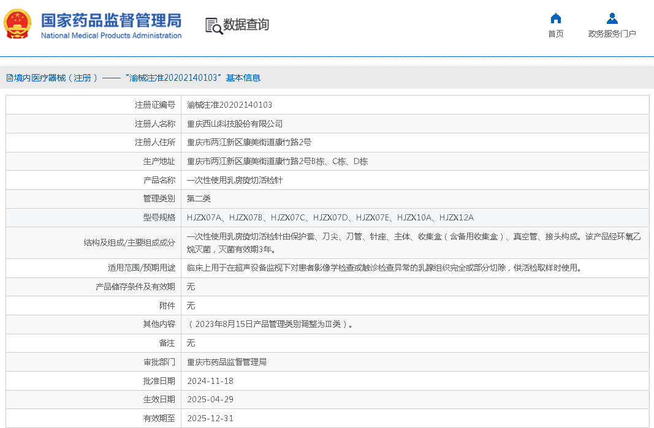Click the government services portal person icon

[x=612, y=18]
